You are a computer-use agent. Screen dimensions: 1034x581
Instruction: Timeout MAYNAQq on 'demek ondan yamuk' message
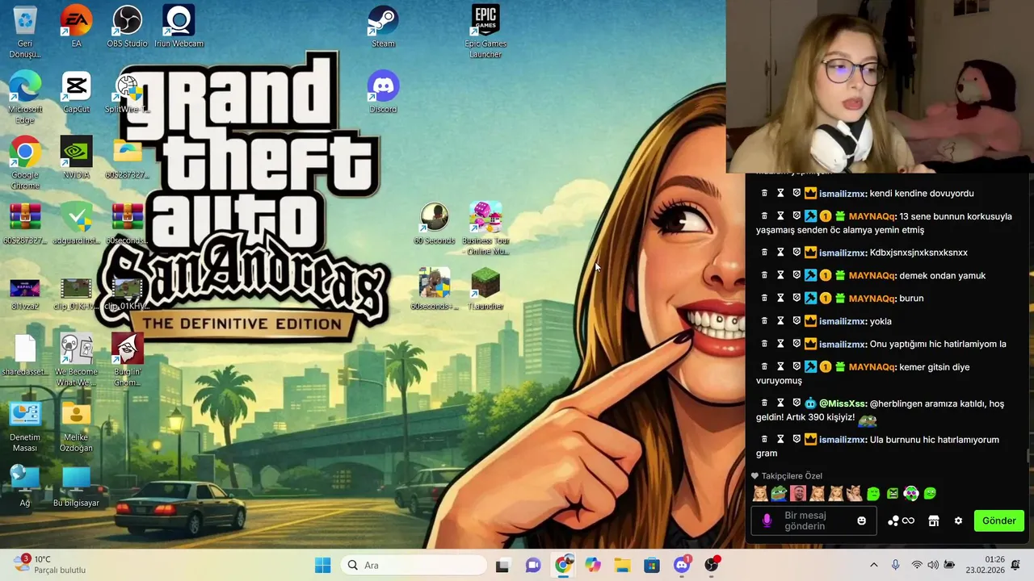(x=780, y=275)
